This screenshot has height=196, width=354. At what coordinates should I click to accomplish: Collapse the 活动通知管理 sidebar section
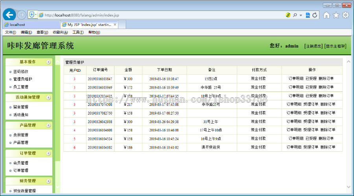[48, 98]
